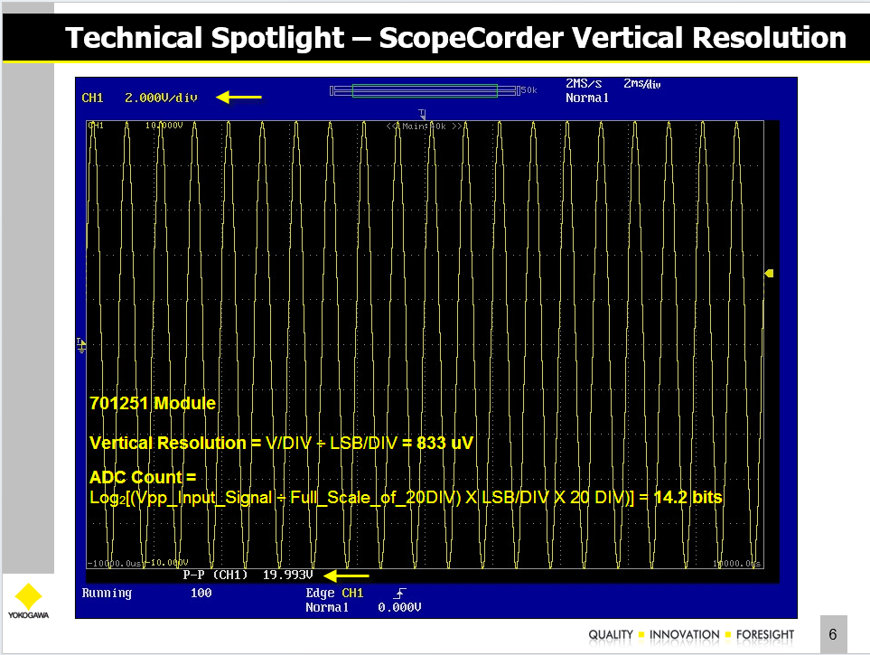Click the 0.000V trigger level value
Image resolution: width=870 pixels, height=655 pixels.
click(399, 608)
